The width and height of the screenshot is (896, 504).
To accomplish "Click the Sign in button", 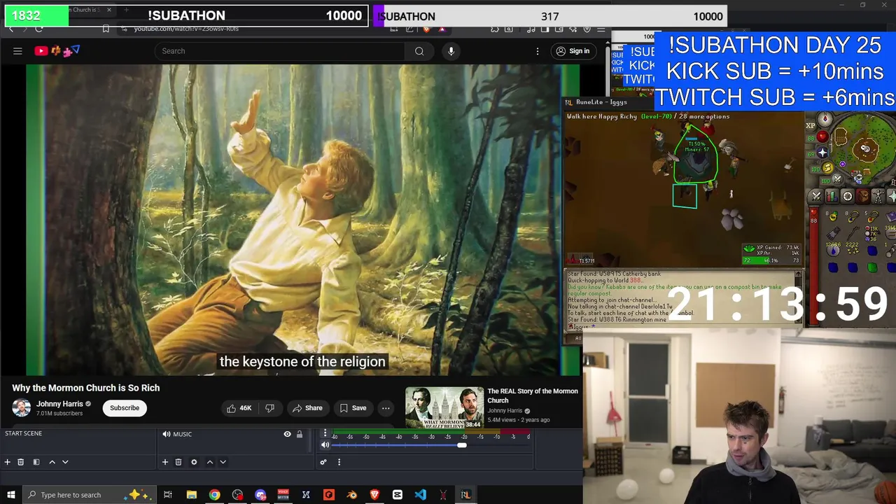I will [573, 50].
